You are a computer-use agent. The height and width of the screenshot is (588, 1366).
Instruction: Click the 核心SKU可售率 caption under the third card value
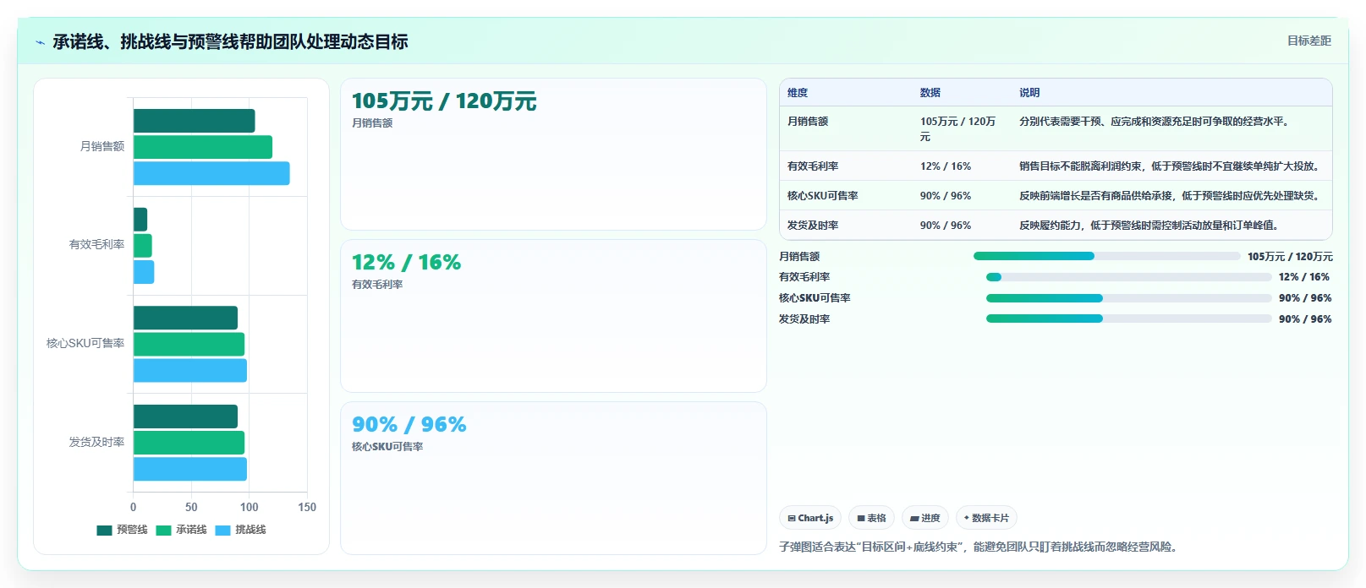[x=387, y=447]
